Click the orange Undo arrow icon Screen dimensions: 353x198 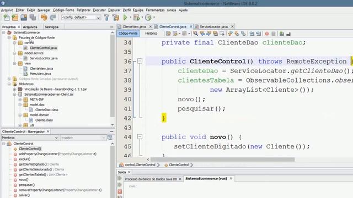point(44,18)
